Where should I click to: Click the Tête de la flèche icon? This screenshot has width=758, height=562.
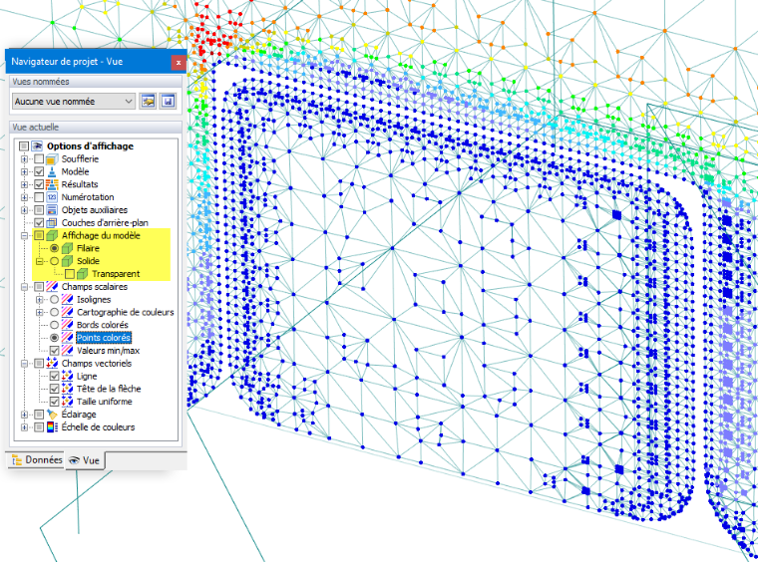tap(67, 389)
